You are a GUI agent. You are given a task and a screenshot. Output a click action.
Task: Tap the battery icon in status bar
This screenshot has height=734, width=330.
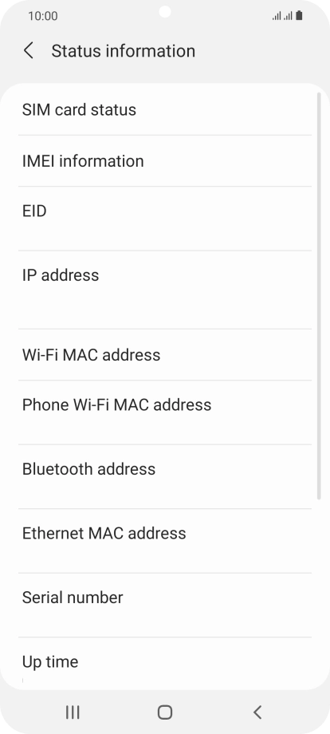(299, 16)
